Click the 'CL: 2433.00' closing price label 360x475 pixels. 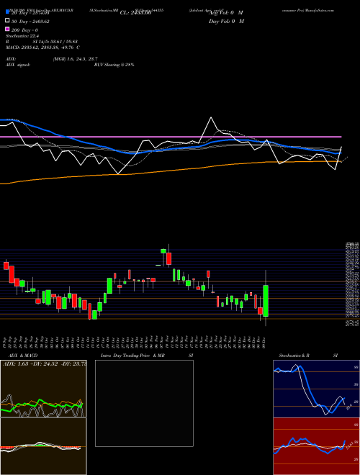[x=135, y=13]
